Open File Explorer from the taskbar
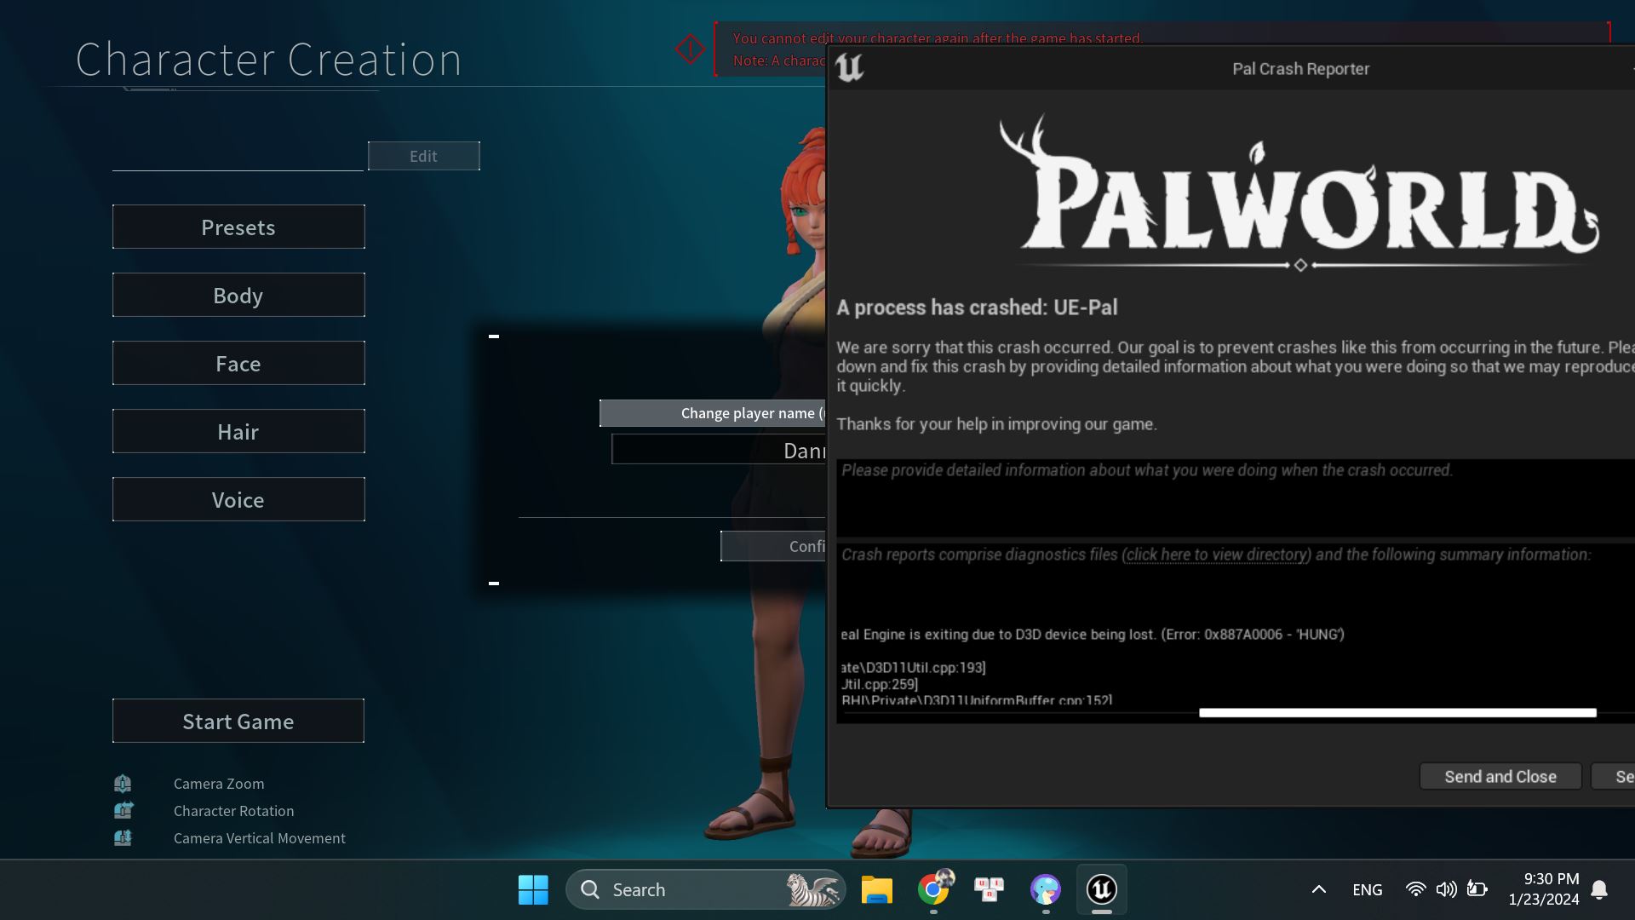The image size is (1635, 920). click(877, 888)
